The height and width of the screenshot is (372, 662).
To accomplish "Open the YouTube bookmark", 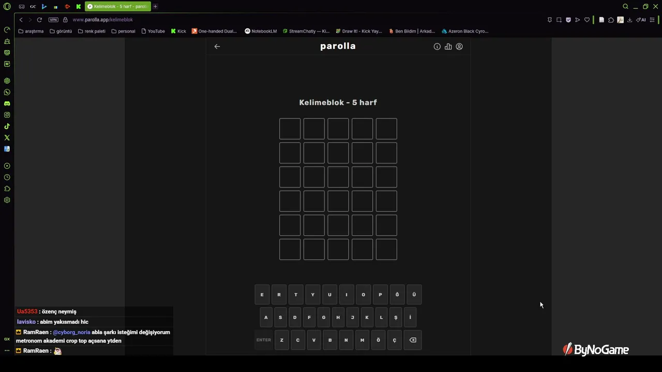I will [x=153, y=31].
